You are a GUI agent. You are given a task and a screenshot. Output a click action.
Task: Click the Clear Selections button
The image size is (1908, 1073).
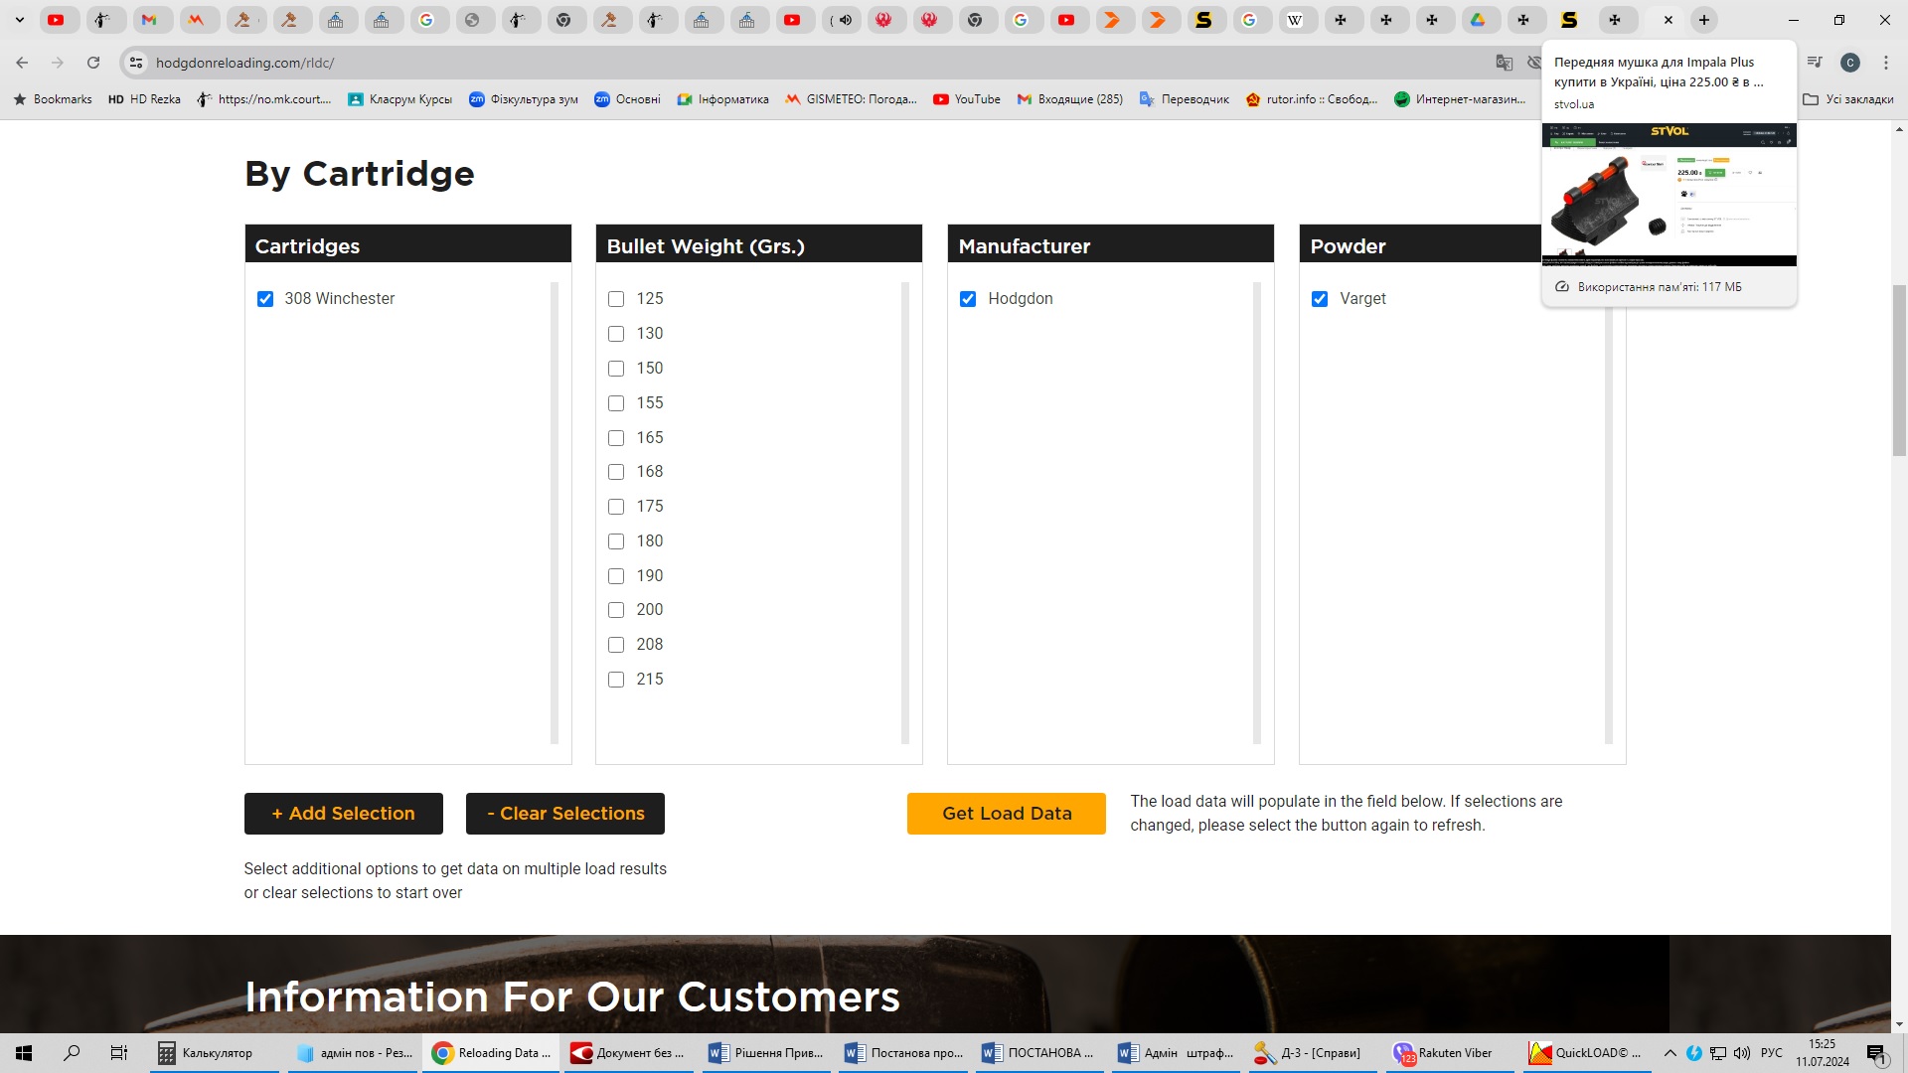pyautogui.click(x=564, y=814)
